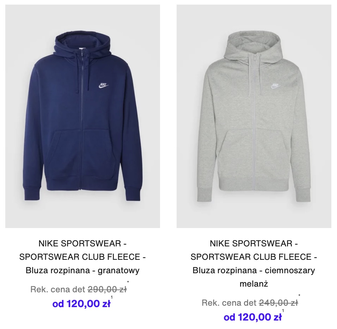337x329 pixels.
Task: Click the Nike logo on navy hoodie
Action: 104,85
